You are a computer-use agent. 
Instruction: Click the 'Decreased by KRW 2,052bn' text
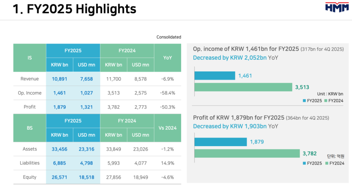pos(230,58)
